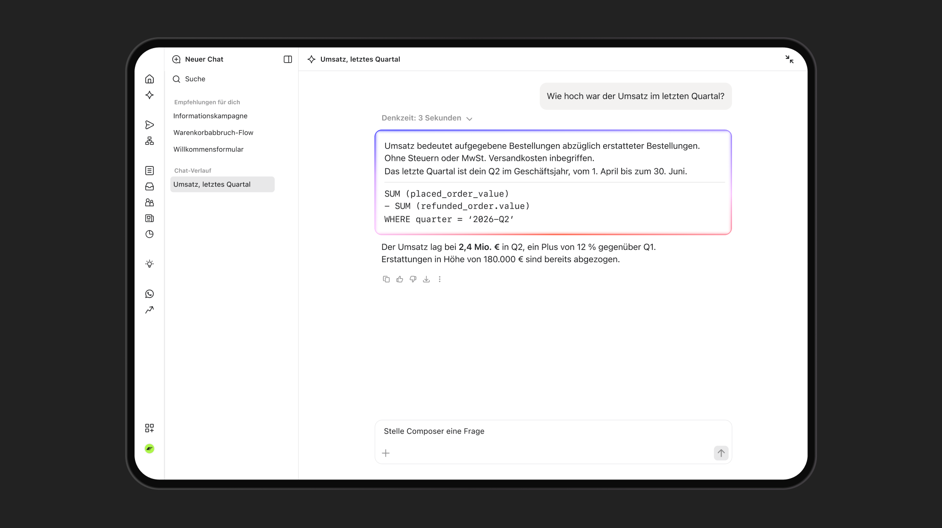Click the green account avatar
This screenshot has width=942, height=528.
(150, 449)
